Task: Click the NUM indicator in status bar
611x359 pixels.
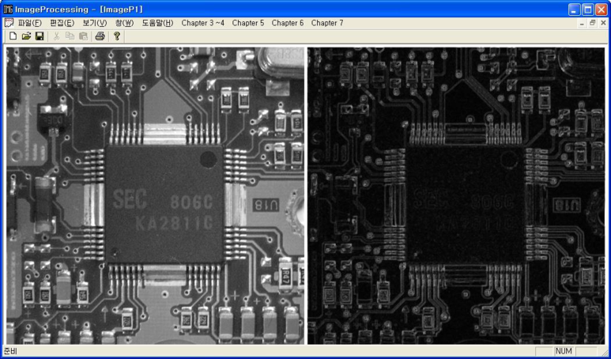Action: (x=564, y=351)
